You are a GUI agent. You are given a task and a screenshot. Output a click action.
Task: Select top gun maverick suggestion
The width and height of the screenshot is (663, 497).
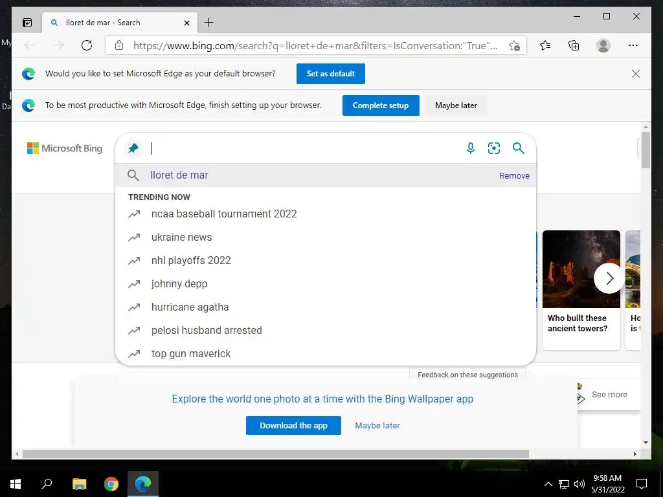pos(326,353)
